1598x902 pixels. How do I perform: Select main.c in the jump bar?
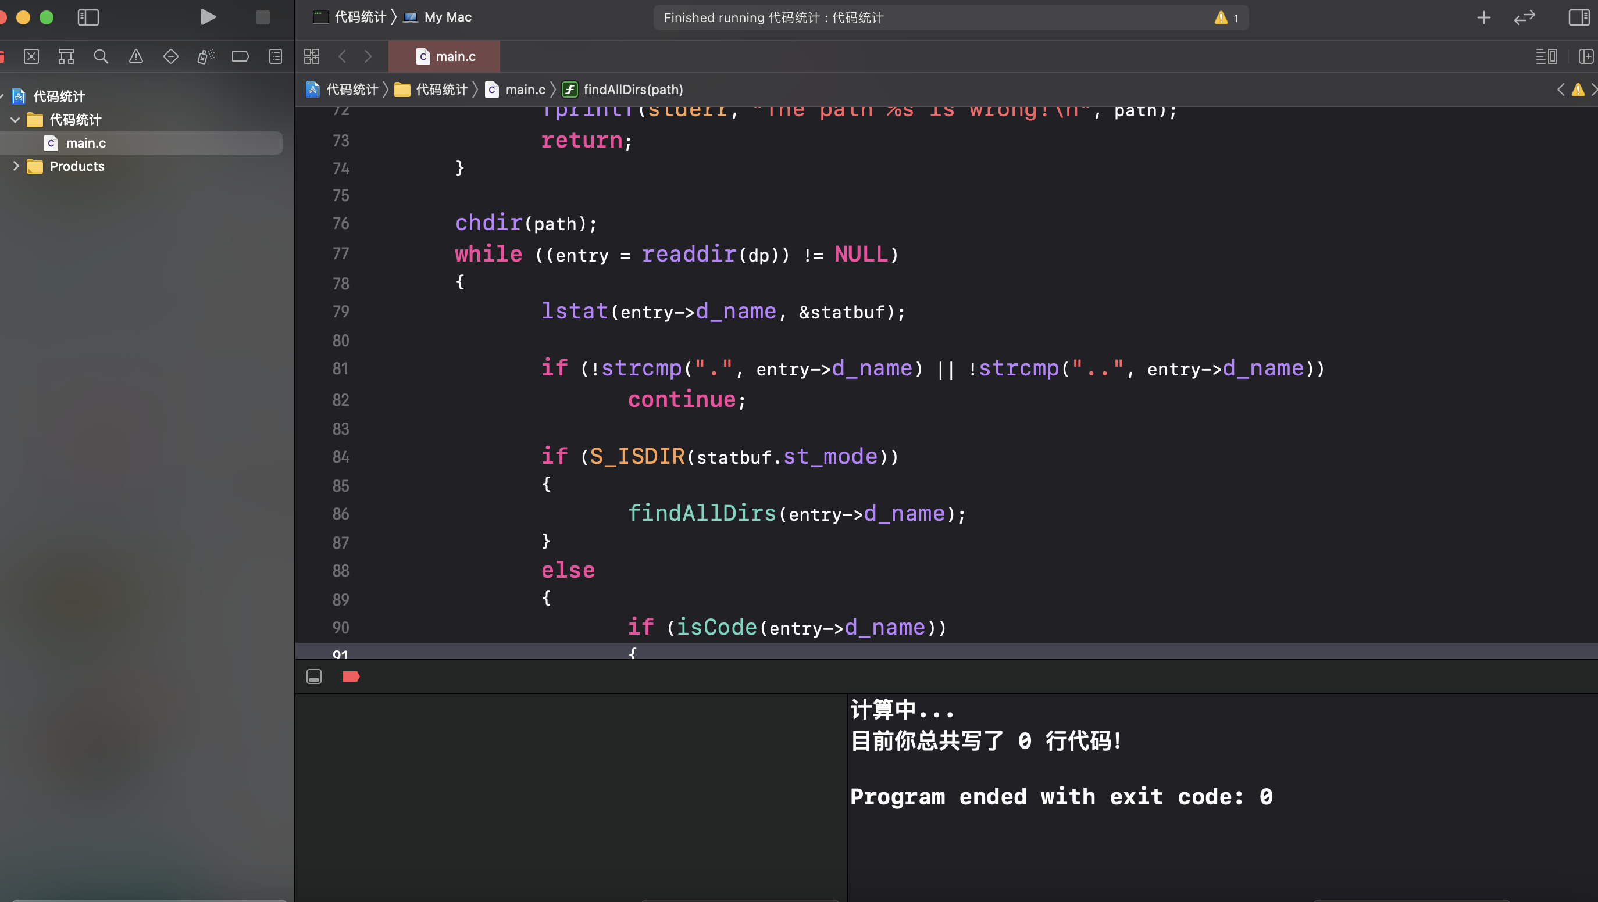(515, 90)
